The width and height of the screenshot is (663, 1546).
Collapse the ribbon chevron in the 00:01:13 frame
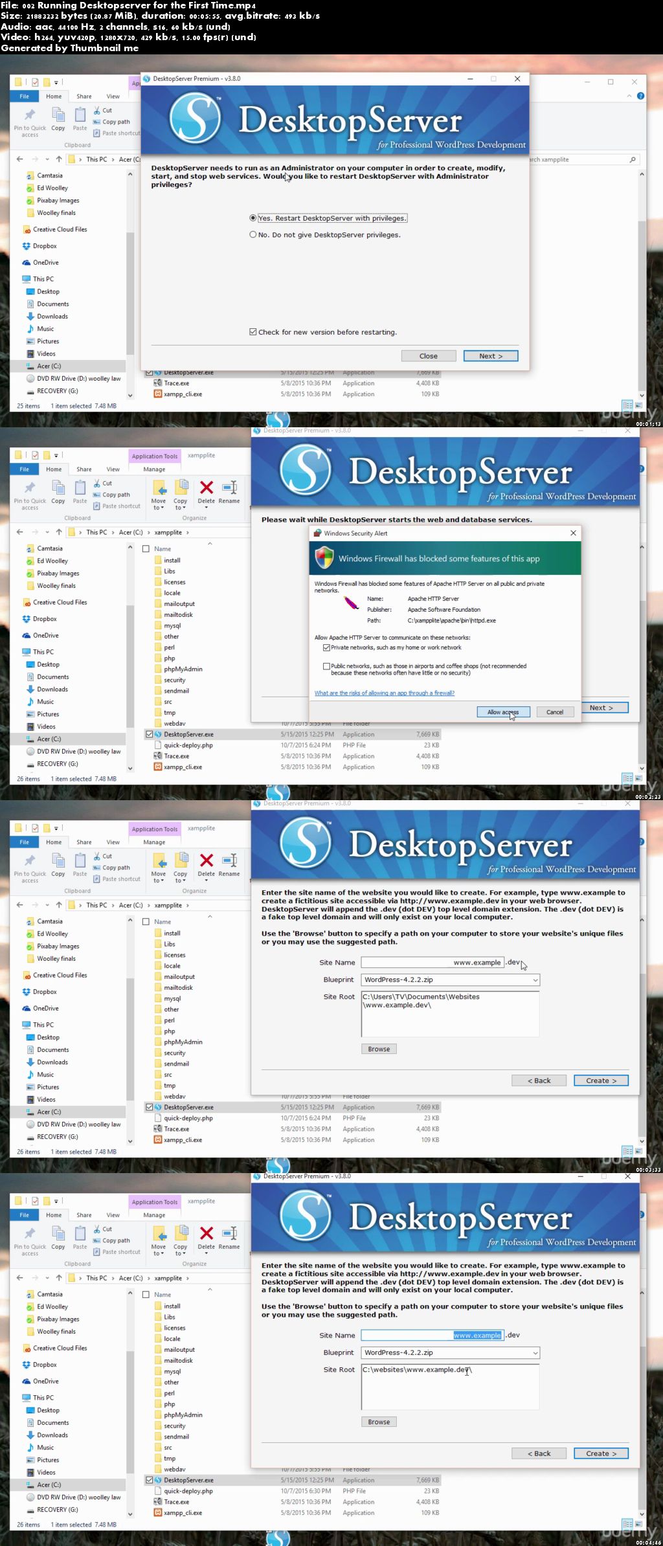[x=629, y=96]
